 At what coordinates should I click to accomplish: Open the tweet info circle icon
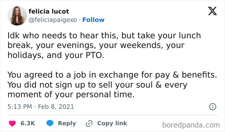tap(212, 106)
